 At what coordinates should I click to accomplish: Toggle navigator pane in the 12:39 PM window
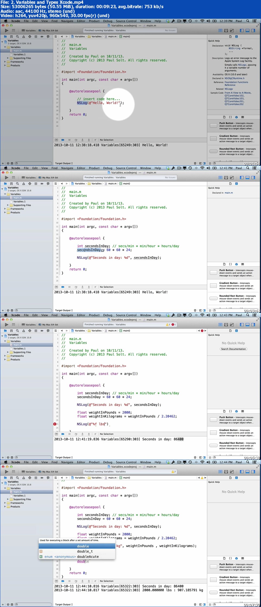242,30
